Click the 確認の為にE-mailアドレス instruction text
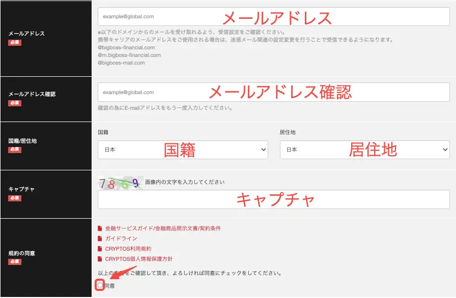456x298 pixels. point(165,108)
